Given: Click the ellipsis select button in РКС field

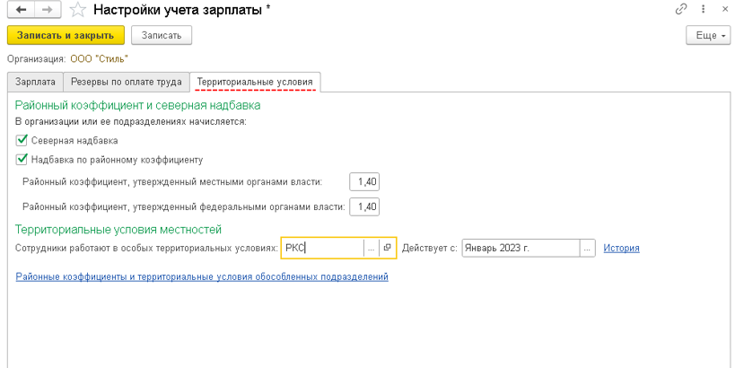Looking at the screenshot, I should pos(371,249).
